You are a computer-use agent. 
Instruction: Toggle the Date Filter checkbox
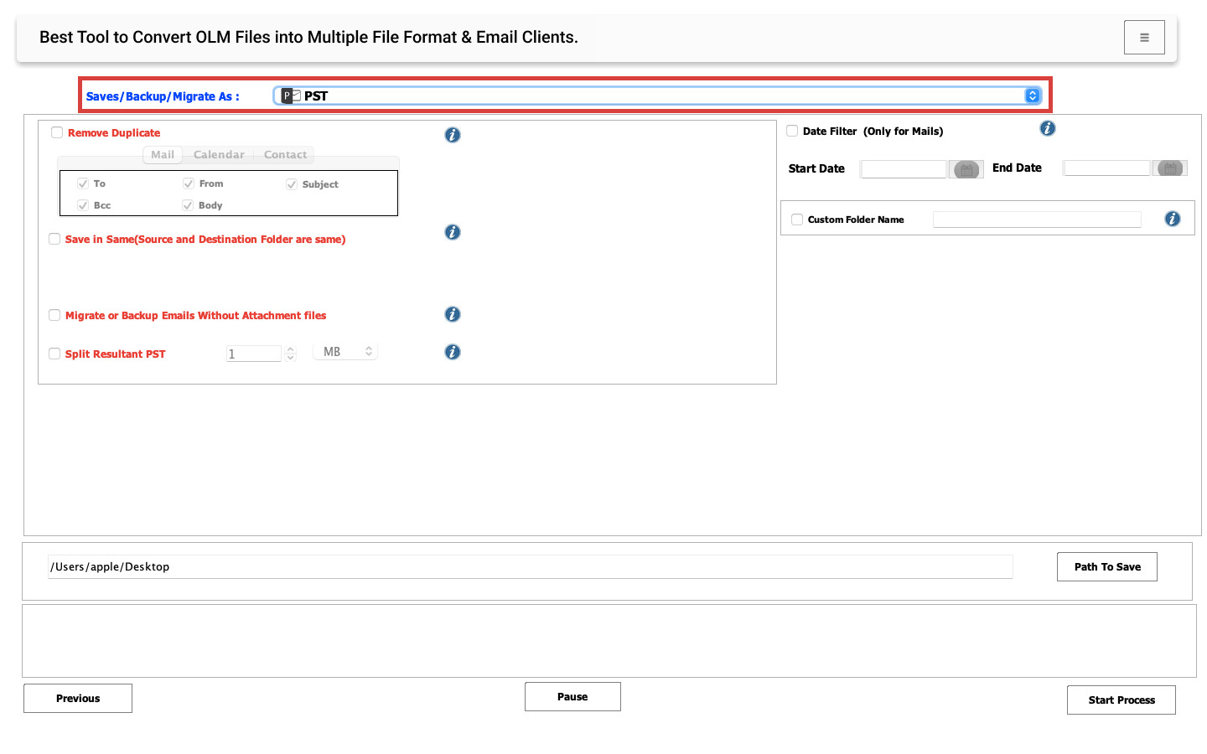(792, 131)
